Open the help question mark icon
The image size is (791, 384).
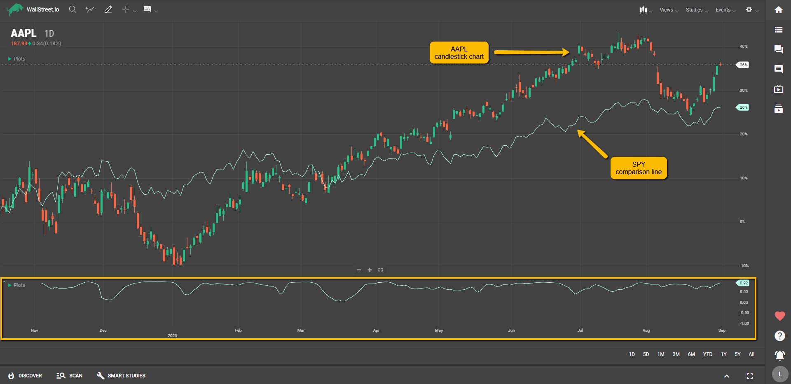click(780, 336)
